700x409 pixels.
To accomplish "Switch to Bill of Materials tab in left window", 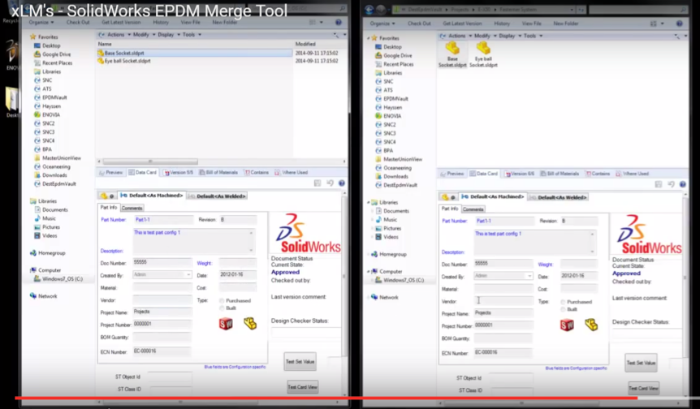I will point(221,173).
